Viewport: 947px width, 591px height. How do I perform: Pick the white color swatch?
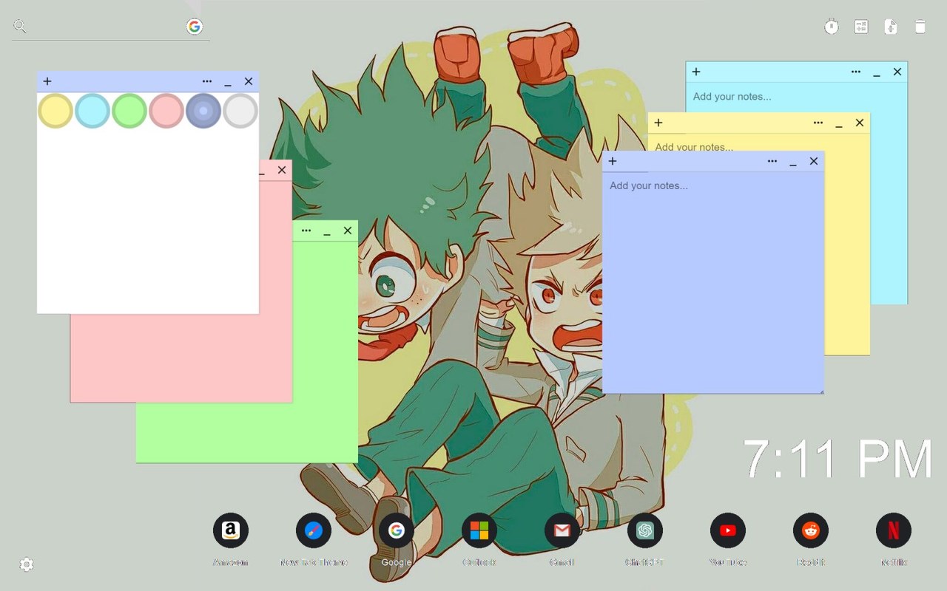pos(240,111)
